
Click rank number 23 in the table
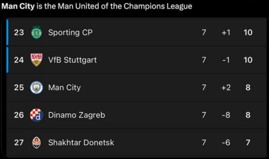(x=19, y=32)
